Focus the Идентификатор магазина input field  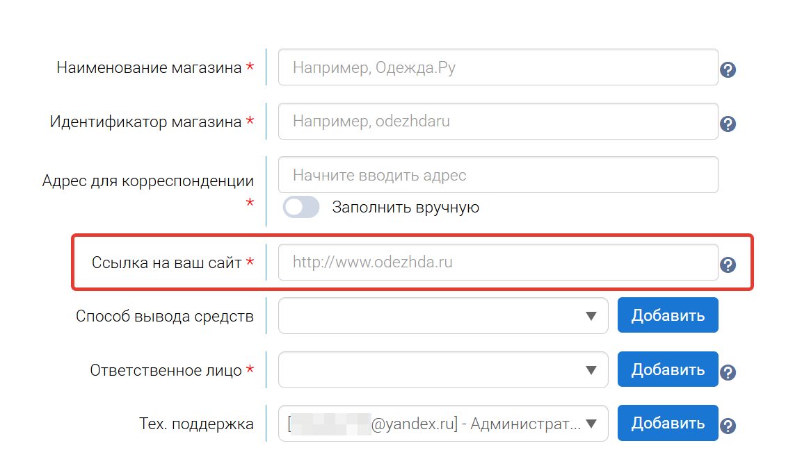tap(498, 121)
